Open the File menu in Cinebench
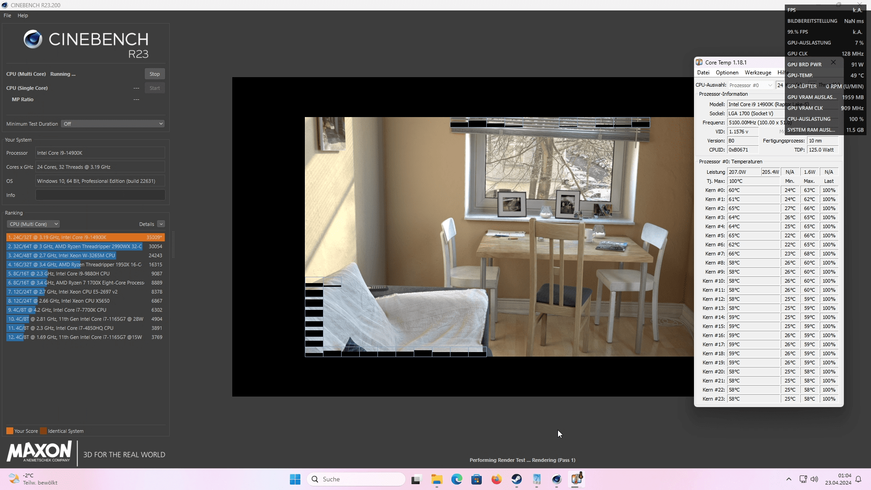Image resolution: width=871 pixels, height=490 pixels. tap(7, 15)
